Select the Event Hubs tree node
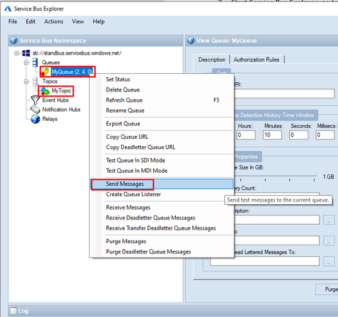Viewport: 338px width, 317px height. 55,100
